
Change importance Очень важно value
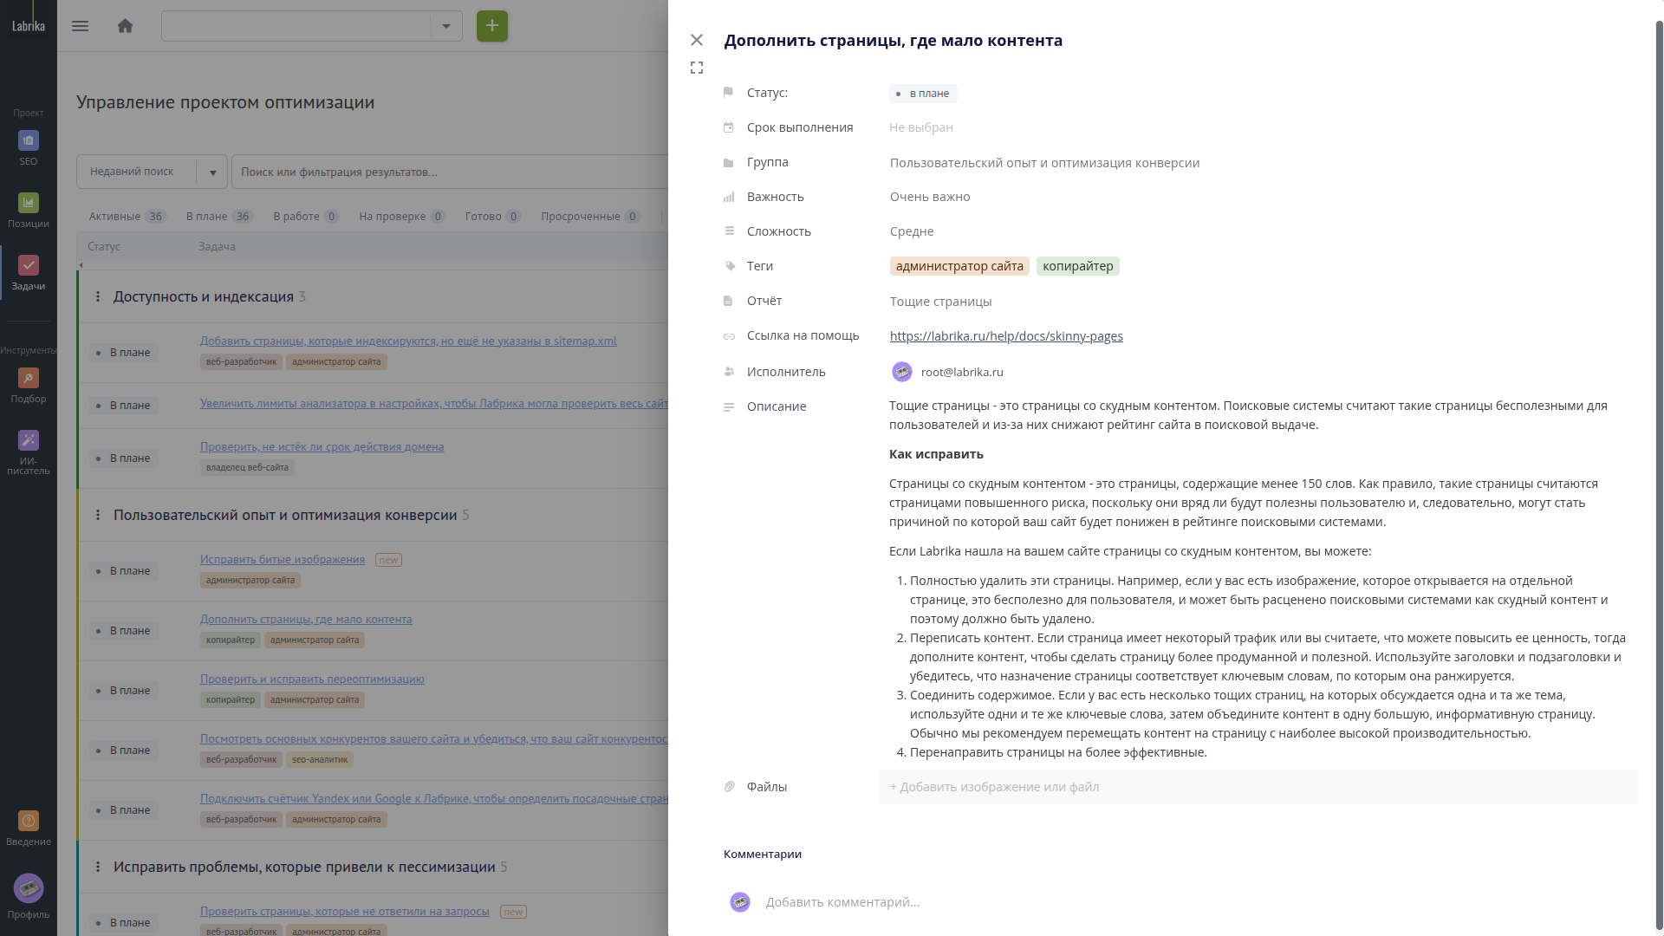[930, 197]
